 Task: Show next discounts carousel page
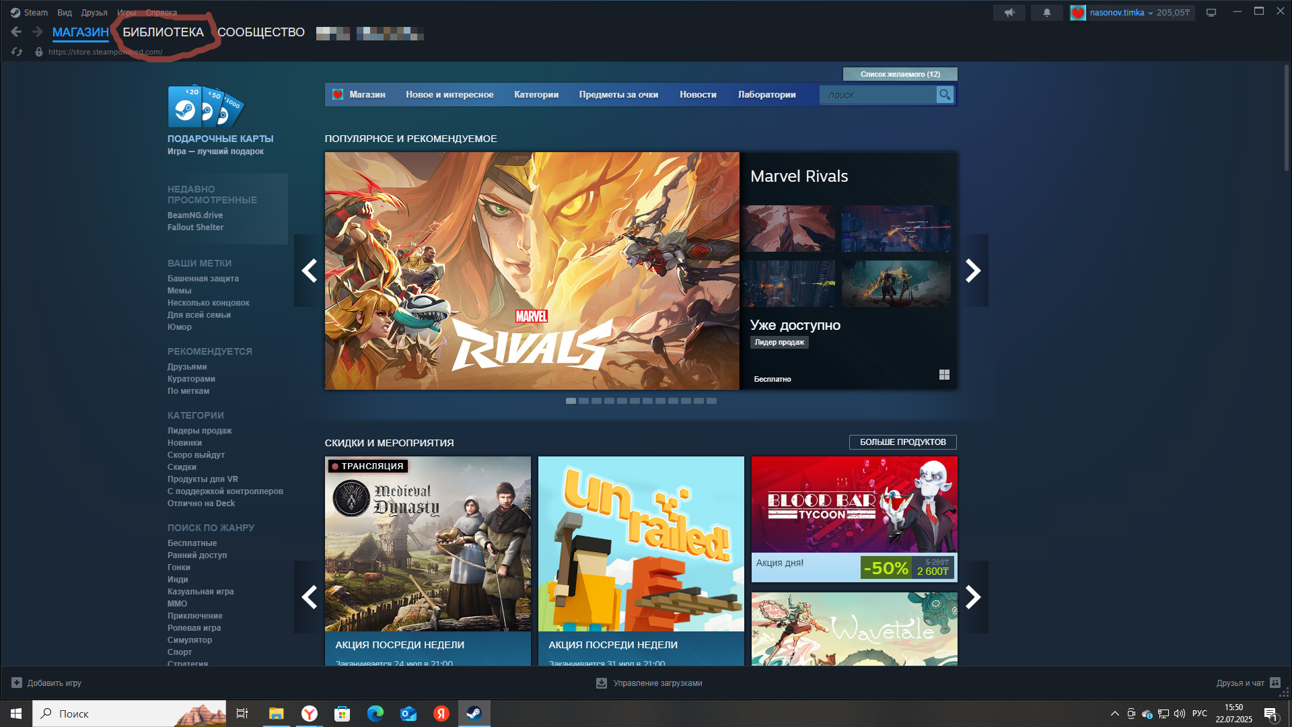[x=973, y=597]
